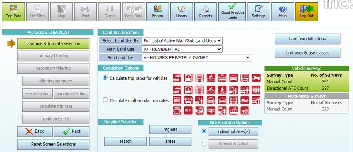This screenshot has width=353, height=152.
Task: Click the site selection step
Action: coord(37,94)
